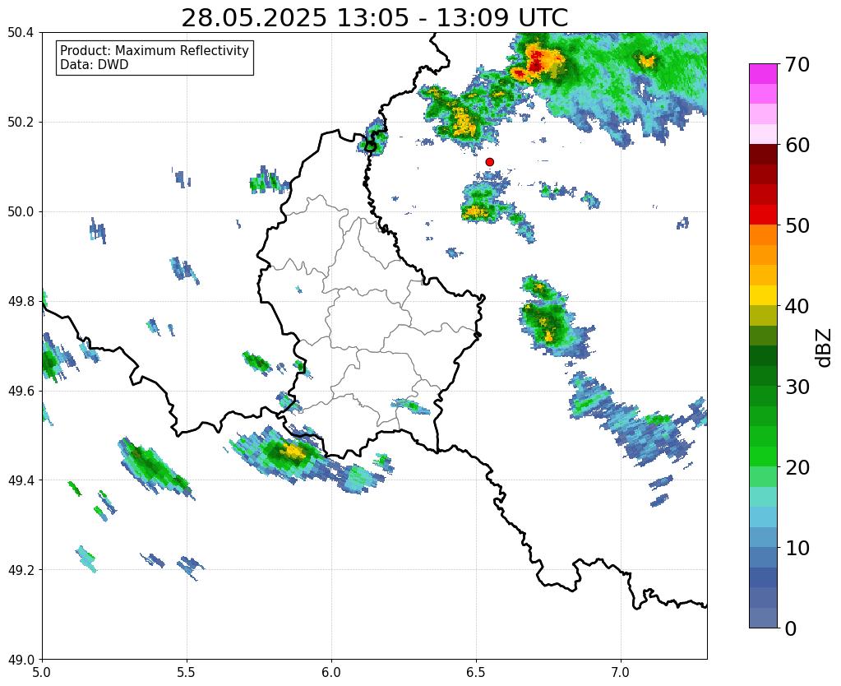Image resolution: width=841 pixels, height=686 pixels.
Task: Click the '49.2' latitude axis label
Action: (x=21, y=570)
